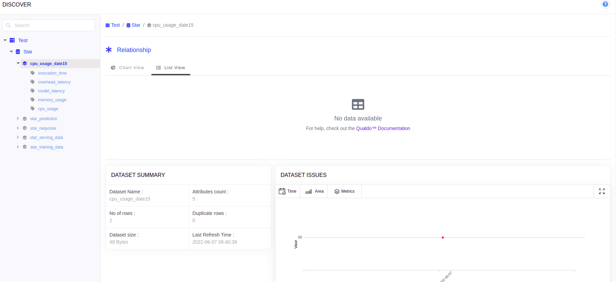The image size is (616, 282).
Task: Collapse the Test tree node
Action: coord(5,40)
